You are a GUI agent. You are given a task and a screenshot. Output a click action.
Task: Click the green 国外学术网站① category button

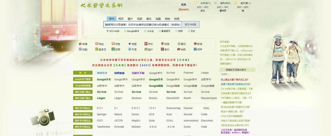[x=83, y=108]
